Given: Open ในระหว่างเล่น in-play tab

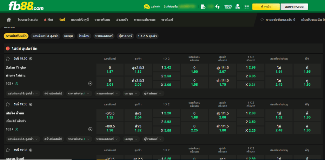Looking at the screenshot, I should pyautogui.click(x=28, y=20).
